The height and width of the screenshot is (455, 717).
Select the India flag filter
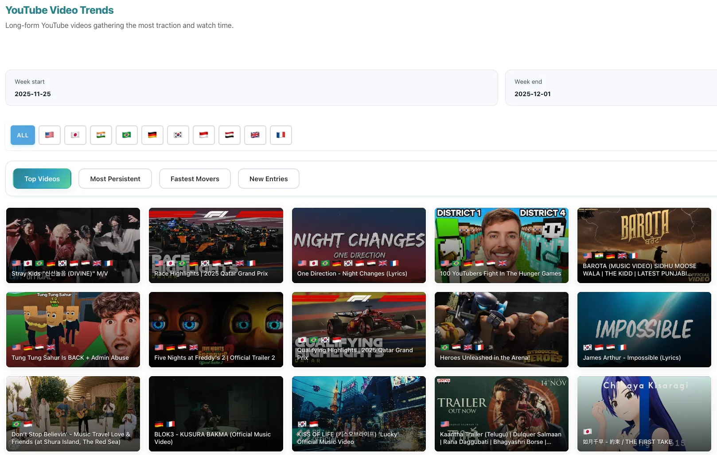tap(101, 135)
